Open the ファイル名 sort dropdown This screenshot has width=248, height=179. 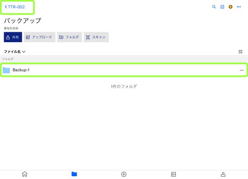pos(14,52)
